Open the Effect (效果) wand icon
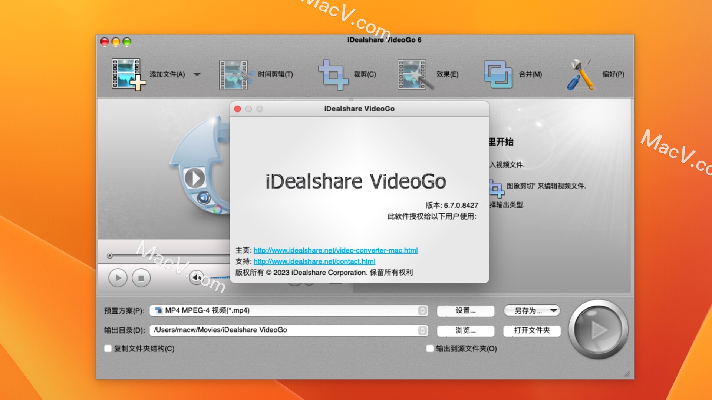This screenshot has width=712, height=400. point(415,74)
